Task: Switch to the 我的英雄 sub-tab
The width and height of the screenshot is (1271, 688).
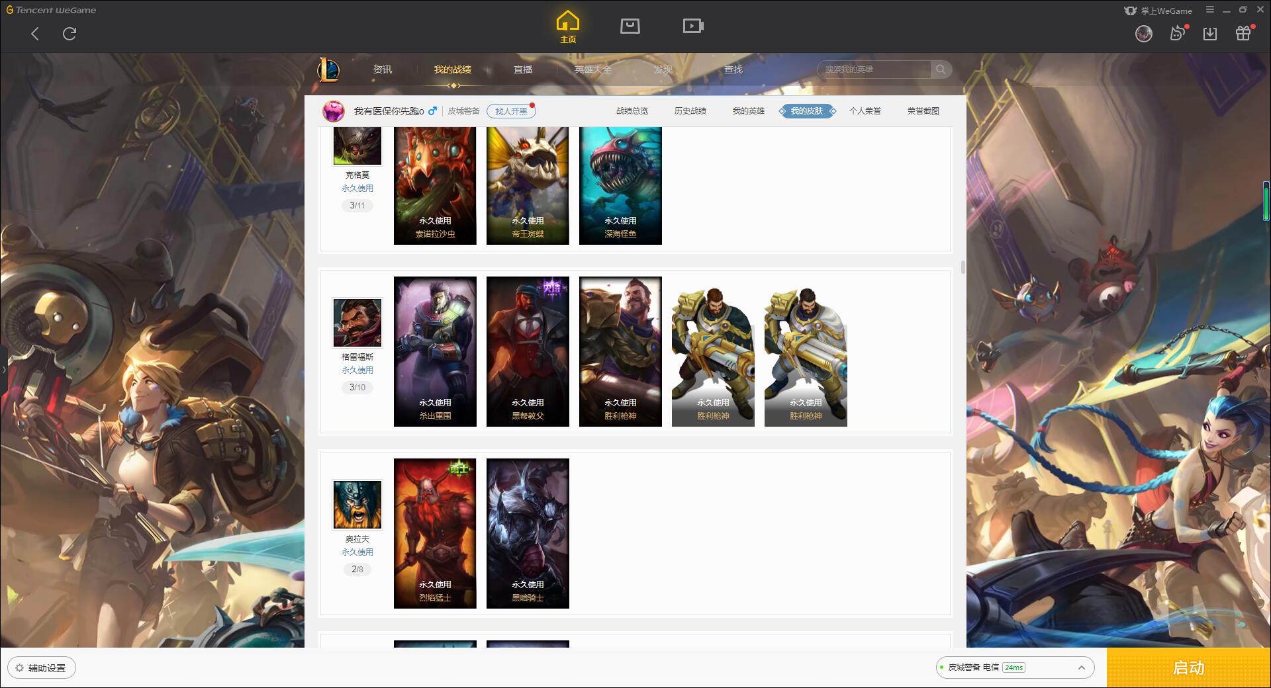Action: click(749, 111)
